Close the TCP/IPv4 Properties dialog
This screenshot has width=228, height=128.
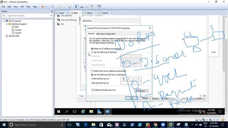[x=150, y=28]
